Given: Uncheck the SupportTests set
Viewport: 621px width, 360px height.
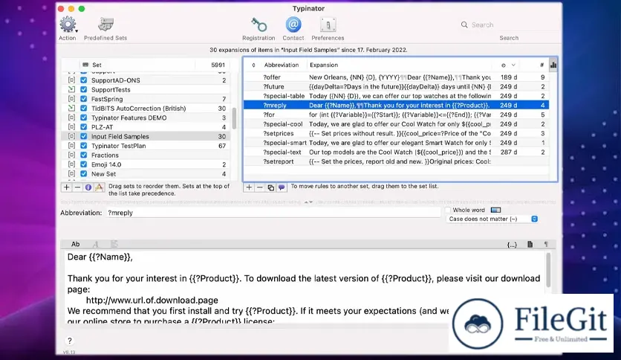Looking at the screenshot, I should click(x=83, y=89).
